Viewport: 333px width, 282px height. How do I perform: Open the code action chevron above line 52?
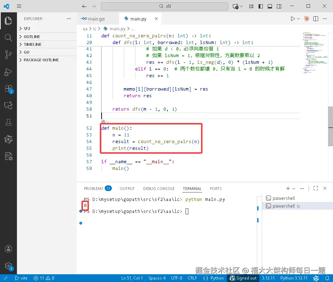[108, 122]
